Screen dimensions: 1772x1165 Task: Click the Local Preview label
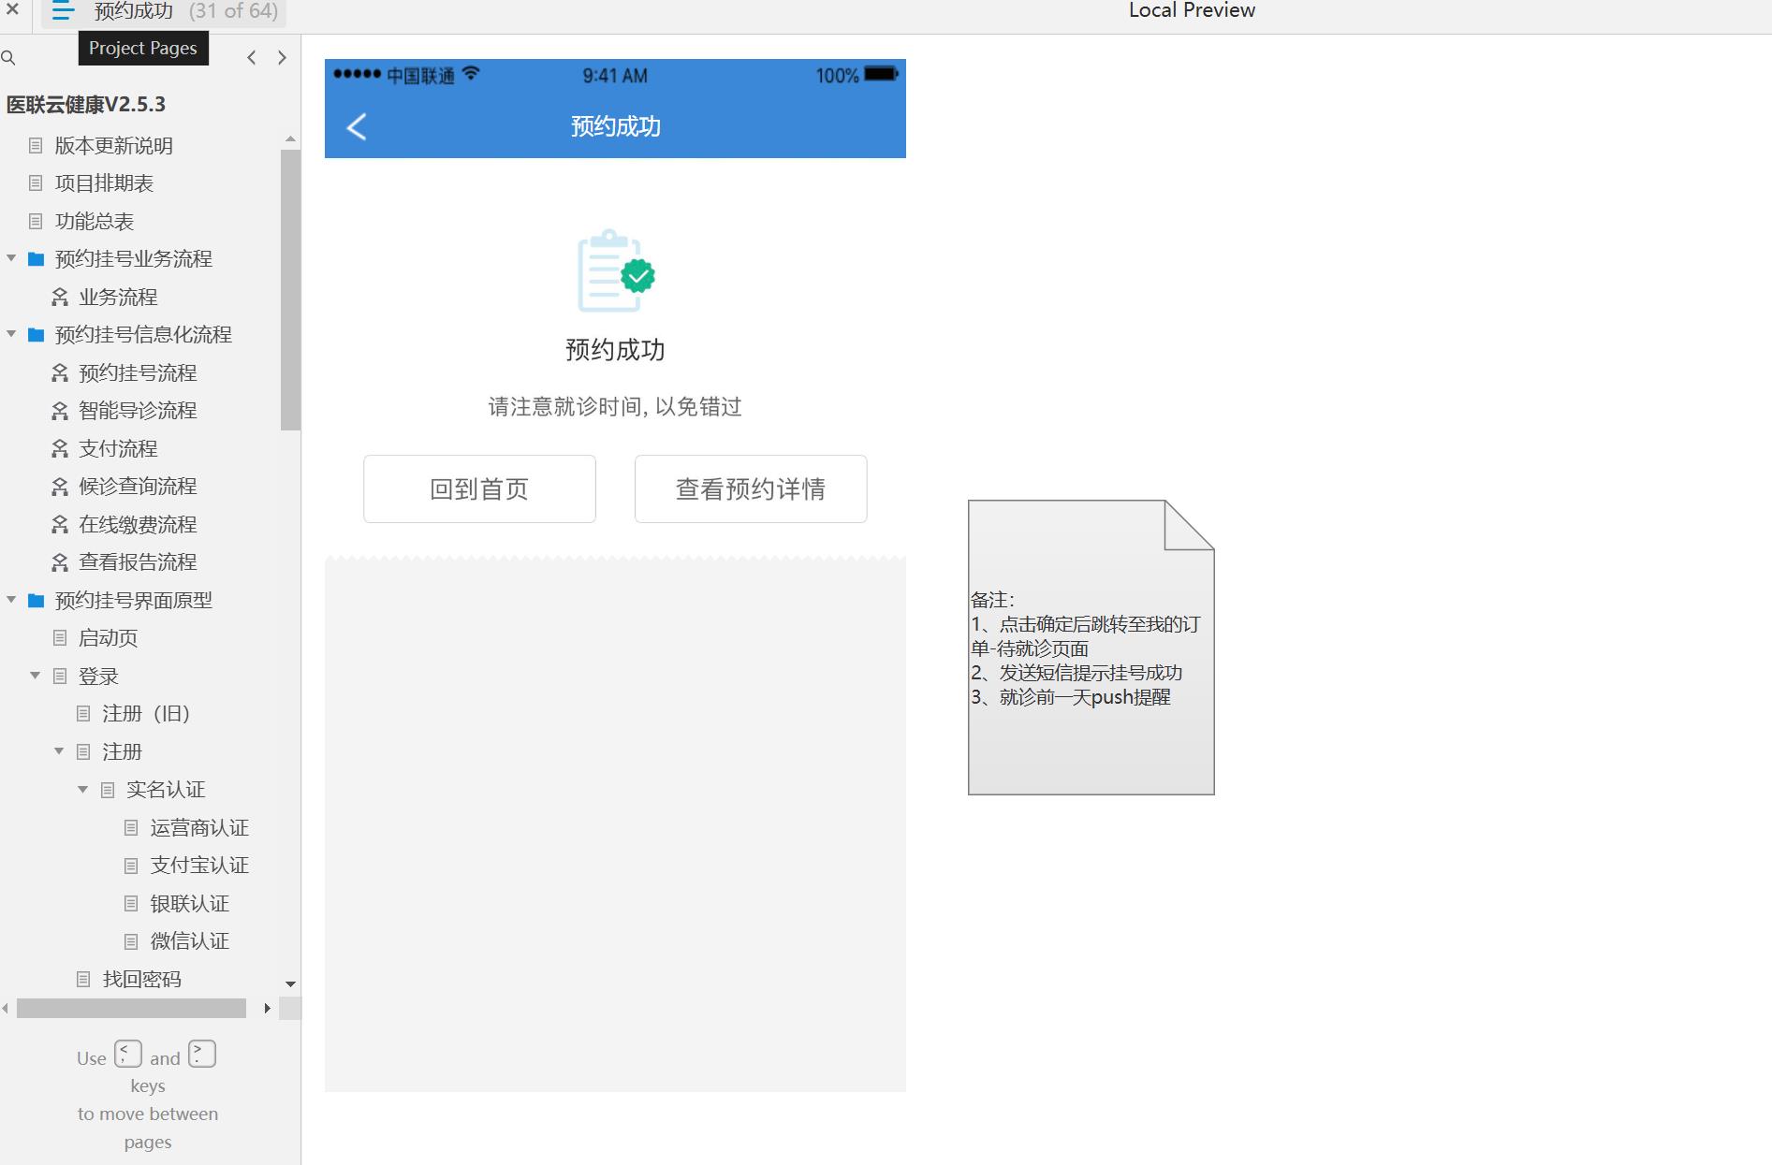1192,10
